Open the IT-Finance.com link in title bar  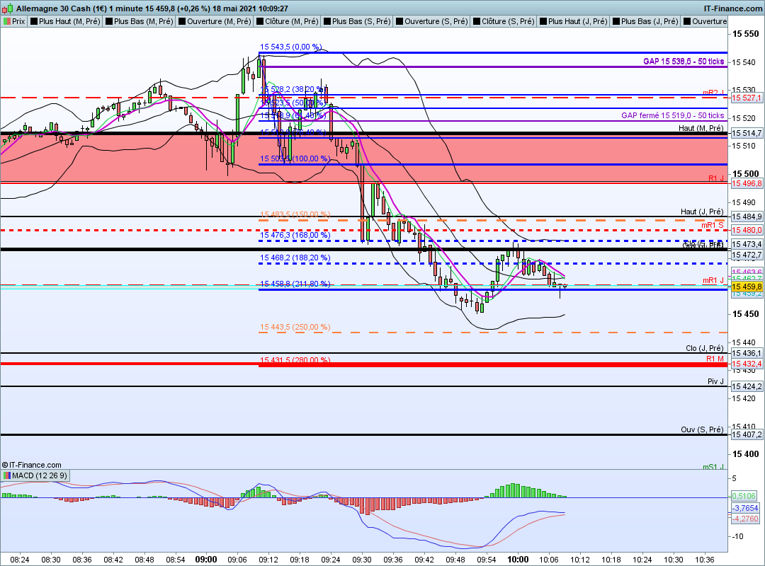733,8
